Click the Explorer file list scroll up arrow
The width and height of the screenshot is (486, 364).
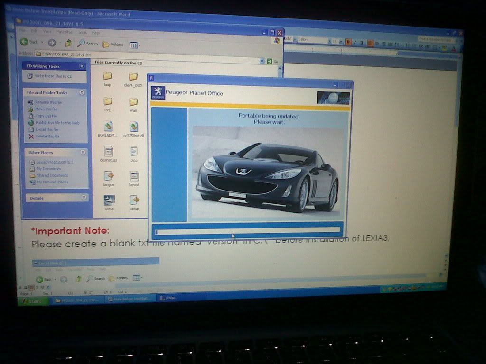280,68
